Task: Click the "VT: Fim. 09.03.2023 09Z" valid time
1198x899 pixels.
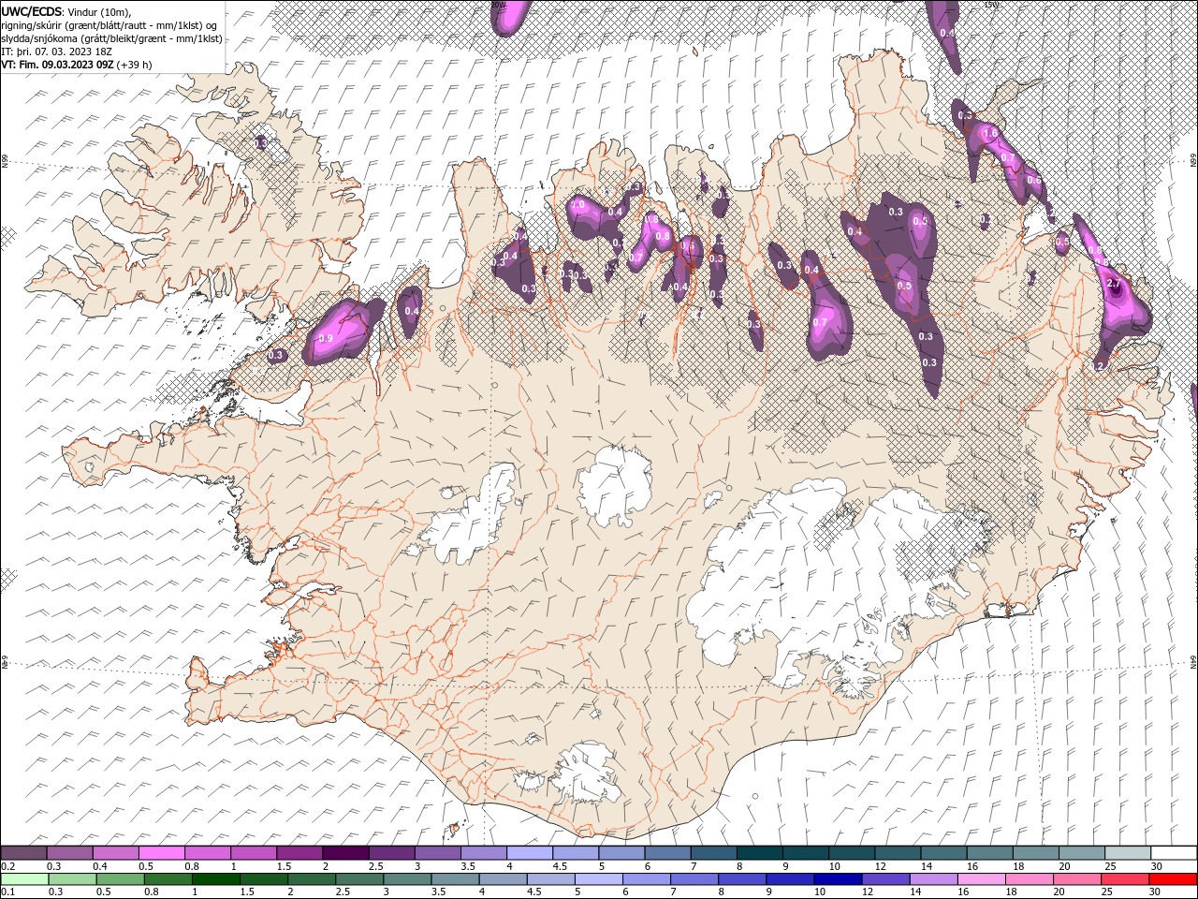Action: (58, 65)
